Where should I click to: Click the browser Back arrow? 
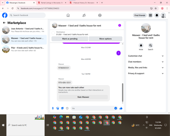3,8
